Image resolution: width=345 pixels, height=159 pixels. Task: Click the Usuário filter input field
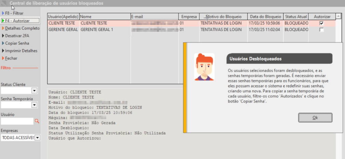[17, 121]
